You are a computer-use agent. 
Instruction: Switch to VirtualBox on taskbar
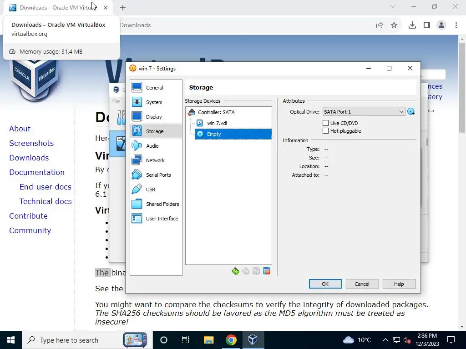[253, 340]
